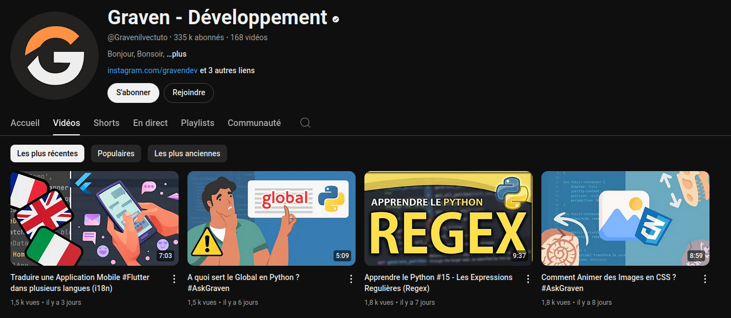
Task: Click the verified badge next to channel name
Action: pyautogui.click(x=336, y=19)
